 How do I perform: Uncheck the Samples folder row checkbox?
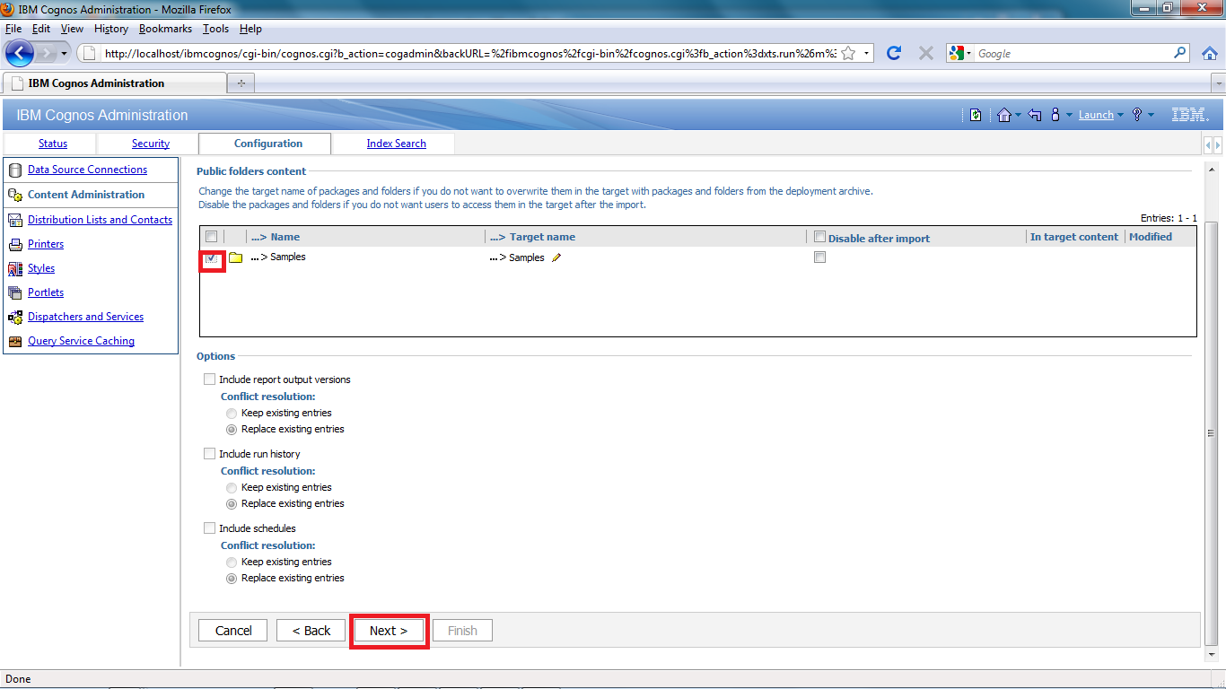[x=212, y=257]
